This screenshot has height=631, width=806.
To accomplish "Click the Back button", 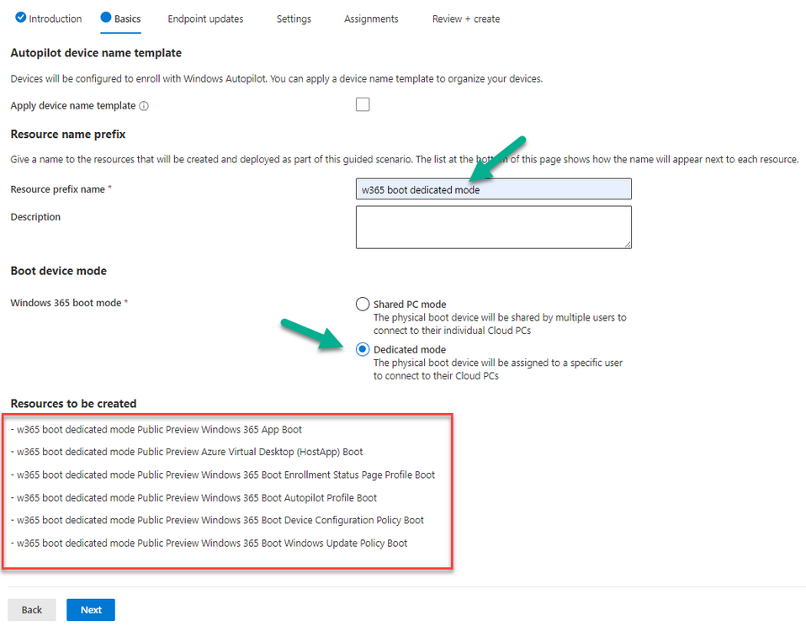I will (32, 609).
